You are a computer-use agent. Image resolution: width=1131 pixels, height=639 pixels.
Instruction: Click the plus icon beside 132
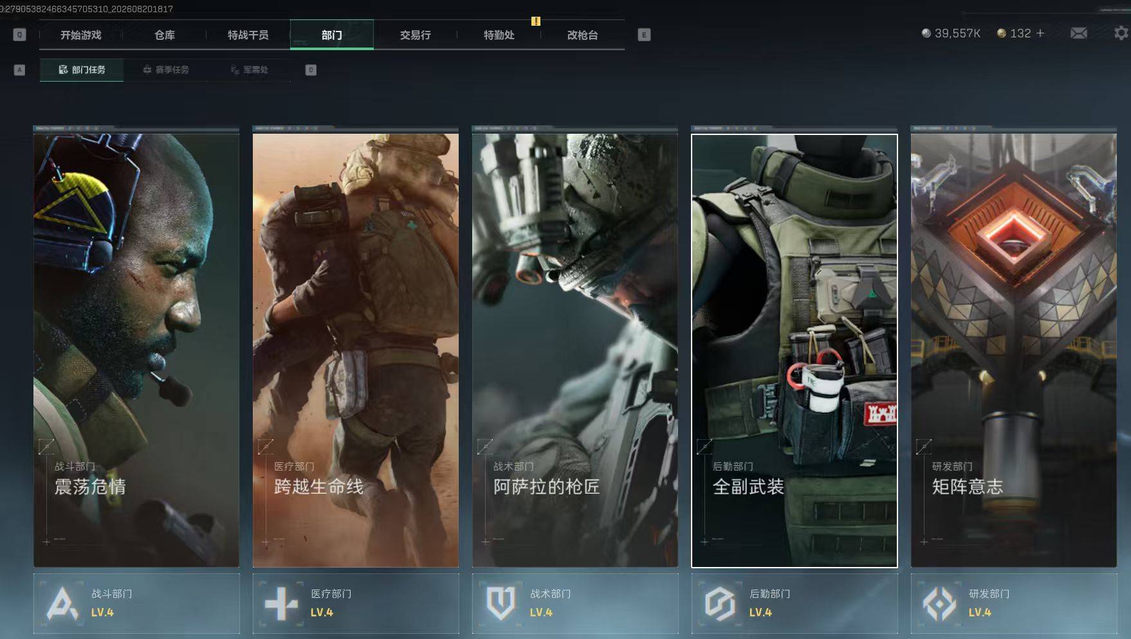[x=1040, y=33]
